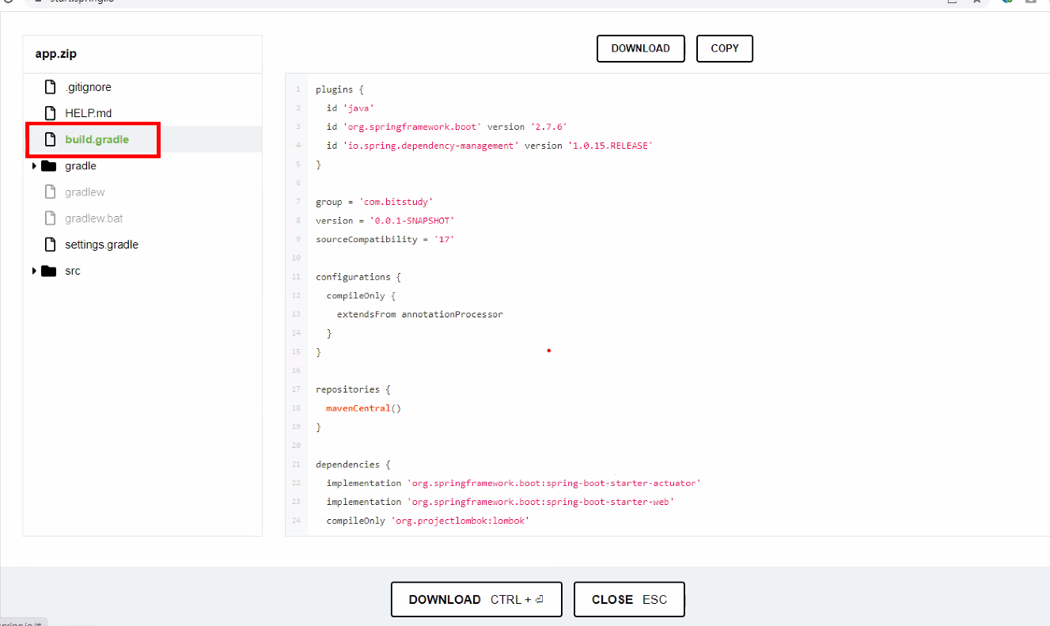Click the page reload icon
The height and width of the screenshot is (626, 1050).
[x=8, y=3]
